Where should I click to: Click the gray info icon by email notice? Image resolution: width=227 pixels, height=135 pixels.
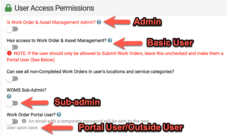click(24, 121)
